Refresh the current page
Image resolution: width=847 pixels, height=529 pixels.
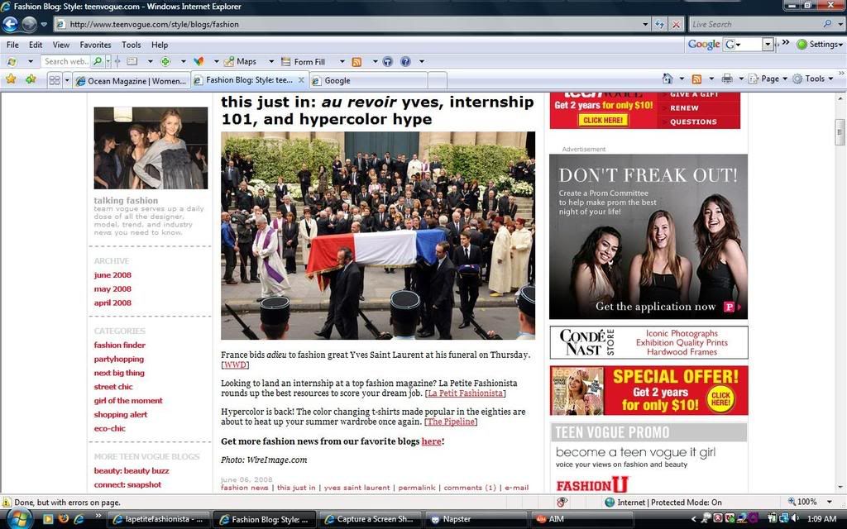tap(659, 24)
